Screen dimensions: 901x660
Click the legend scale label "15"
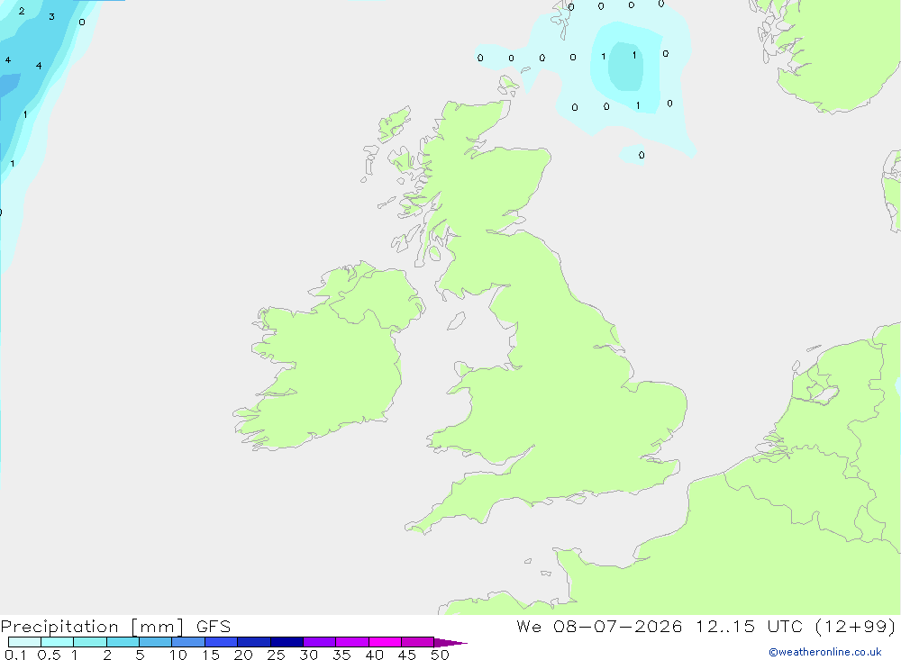click(211, 655)
